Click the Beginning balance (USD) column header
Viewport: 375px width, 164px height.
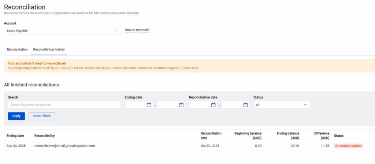point(248,136)
